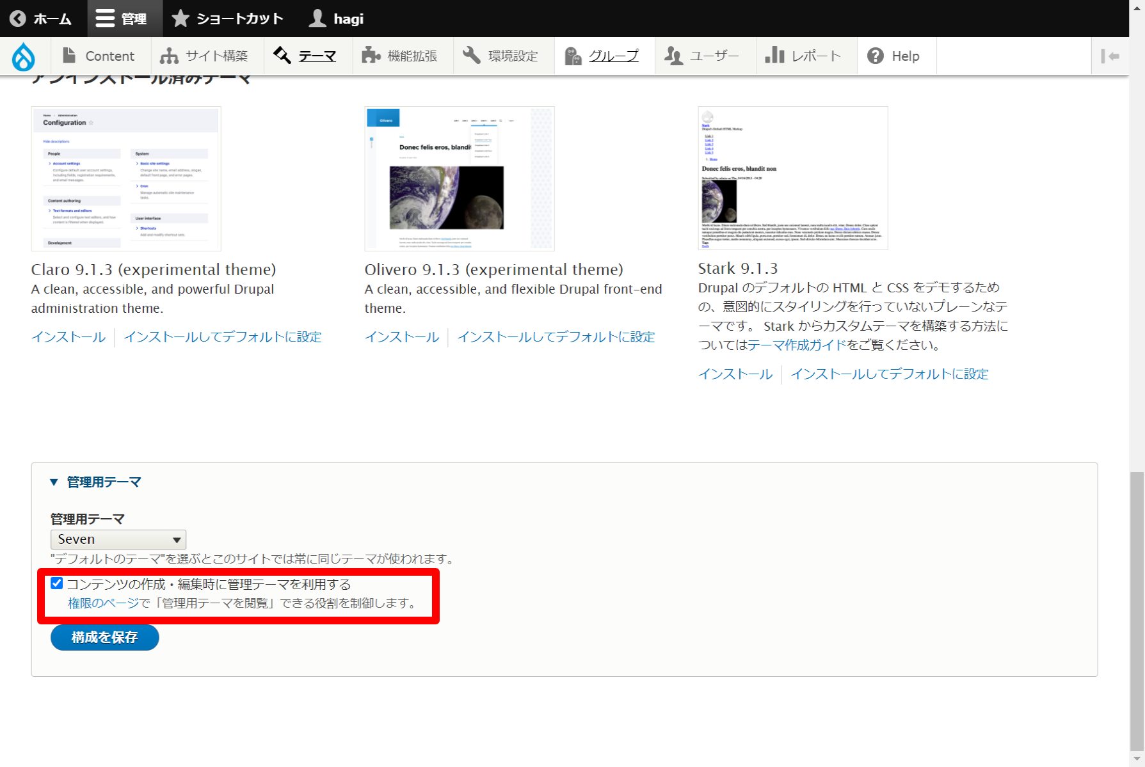The image size is (1145, 767).
Task: Click the ショートカット star icon
Action: [180, 19]
